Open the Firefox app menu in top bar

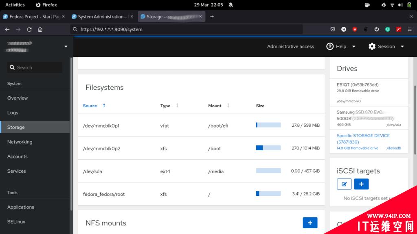tap(46, 5)
